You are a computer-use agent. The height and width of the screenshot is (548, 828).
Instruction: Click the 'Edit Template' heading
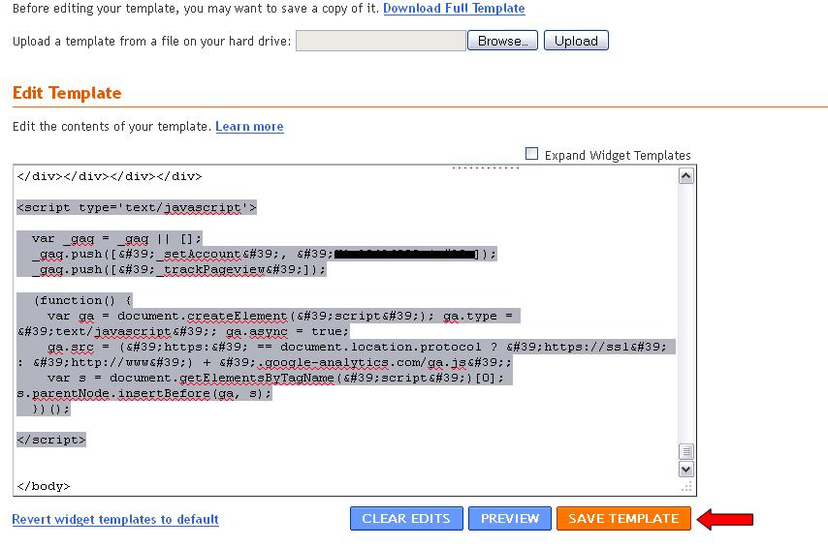click(67, 93)
